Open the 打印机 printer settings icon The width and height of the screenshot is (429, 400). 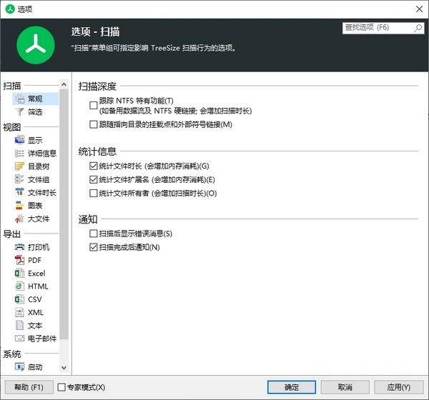19,247
